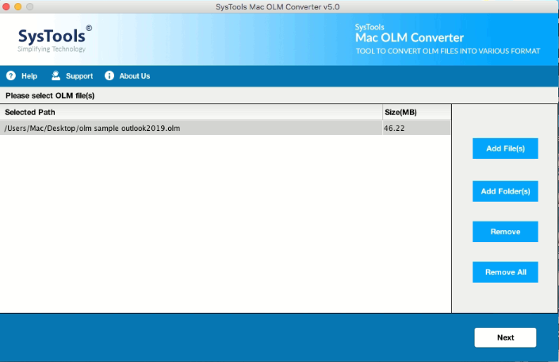Select the 46.22 size cell
The image size is (559, 362).
tap(416, 128)
